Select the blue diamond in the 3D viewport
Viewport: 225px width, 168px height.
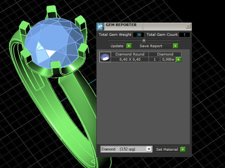[x=54, y=43]
